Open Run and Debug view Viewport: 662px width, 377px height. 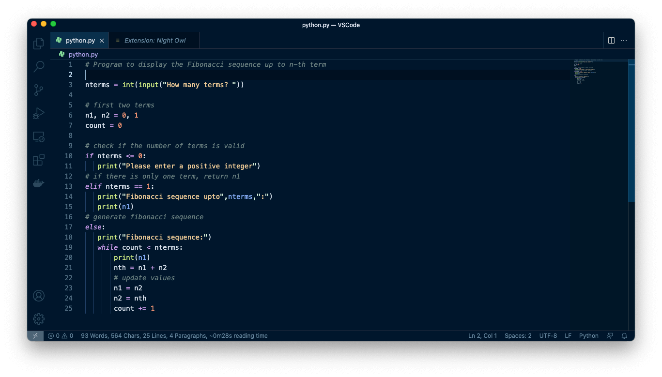(x=39, y=113)
